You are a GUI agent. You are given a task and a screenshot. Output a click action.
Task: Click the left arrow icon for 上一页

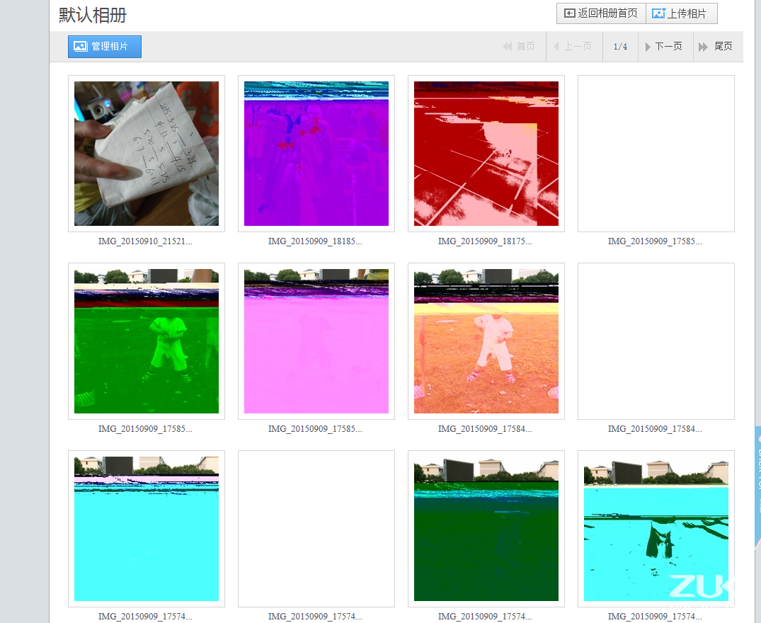(x=556, y=47)
